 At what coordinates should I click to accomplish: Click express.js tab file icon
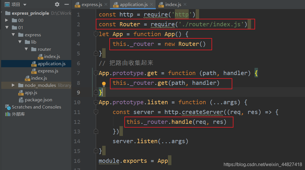coord(77,5)
